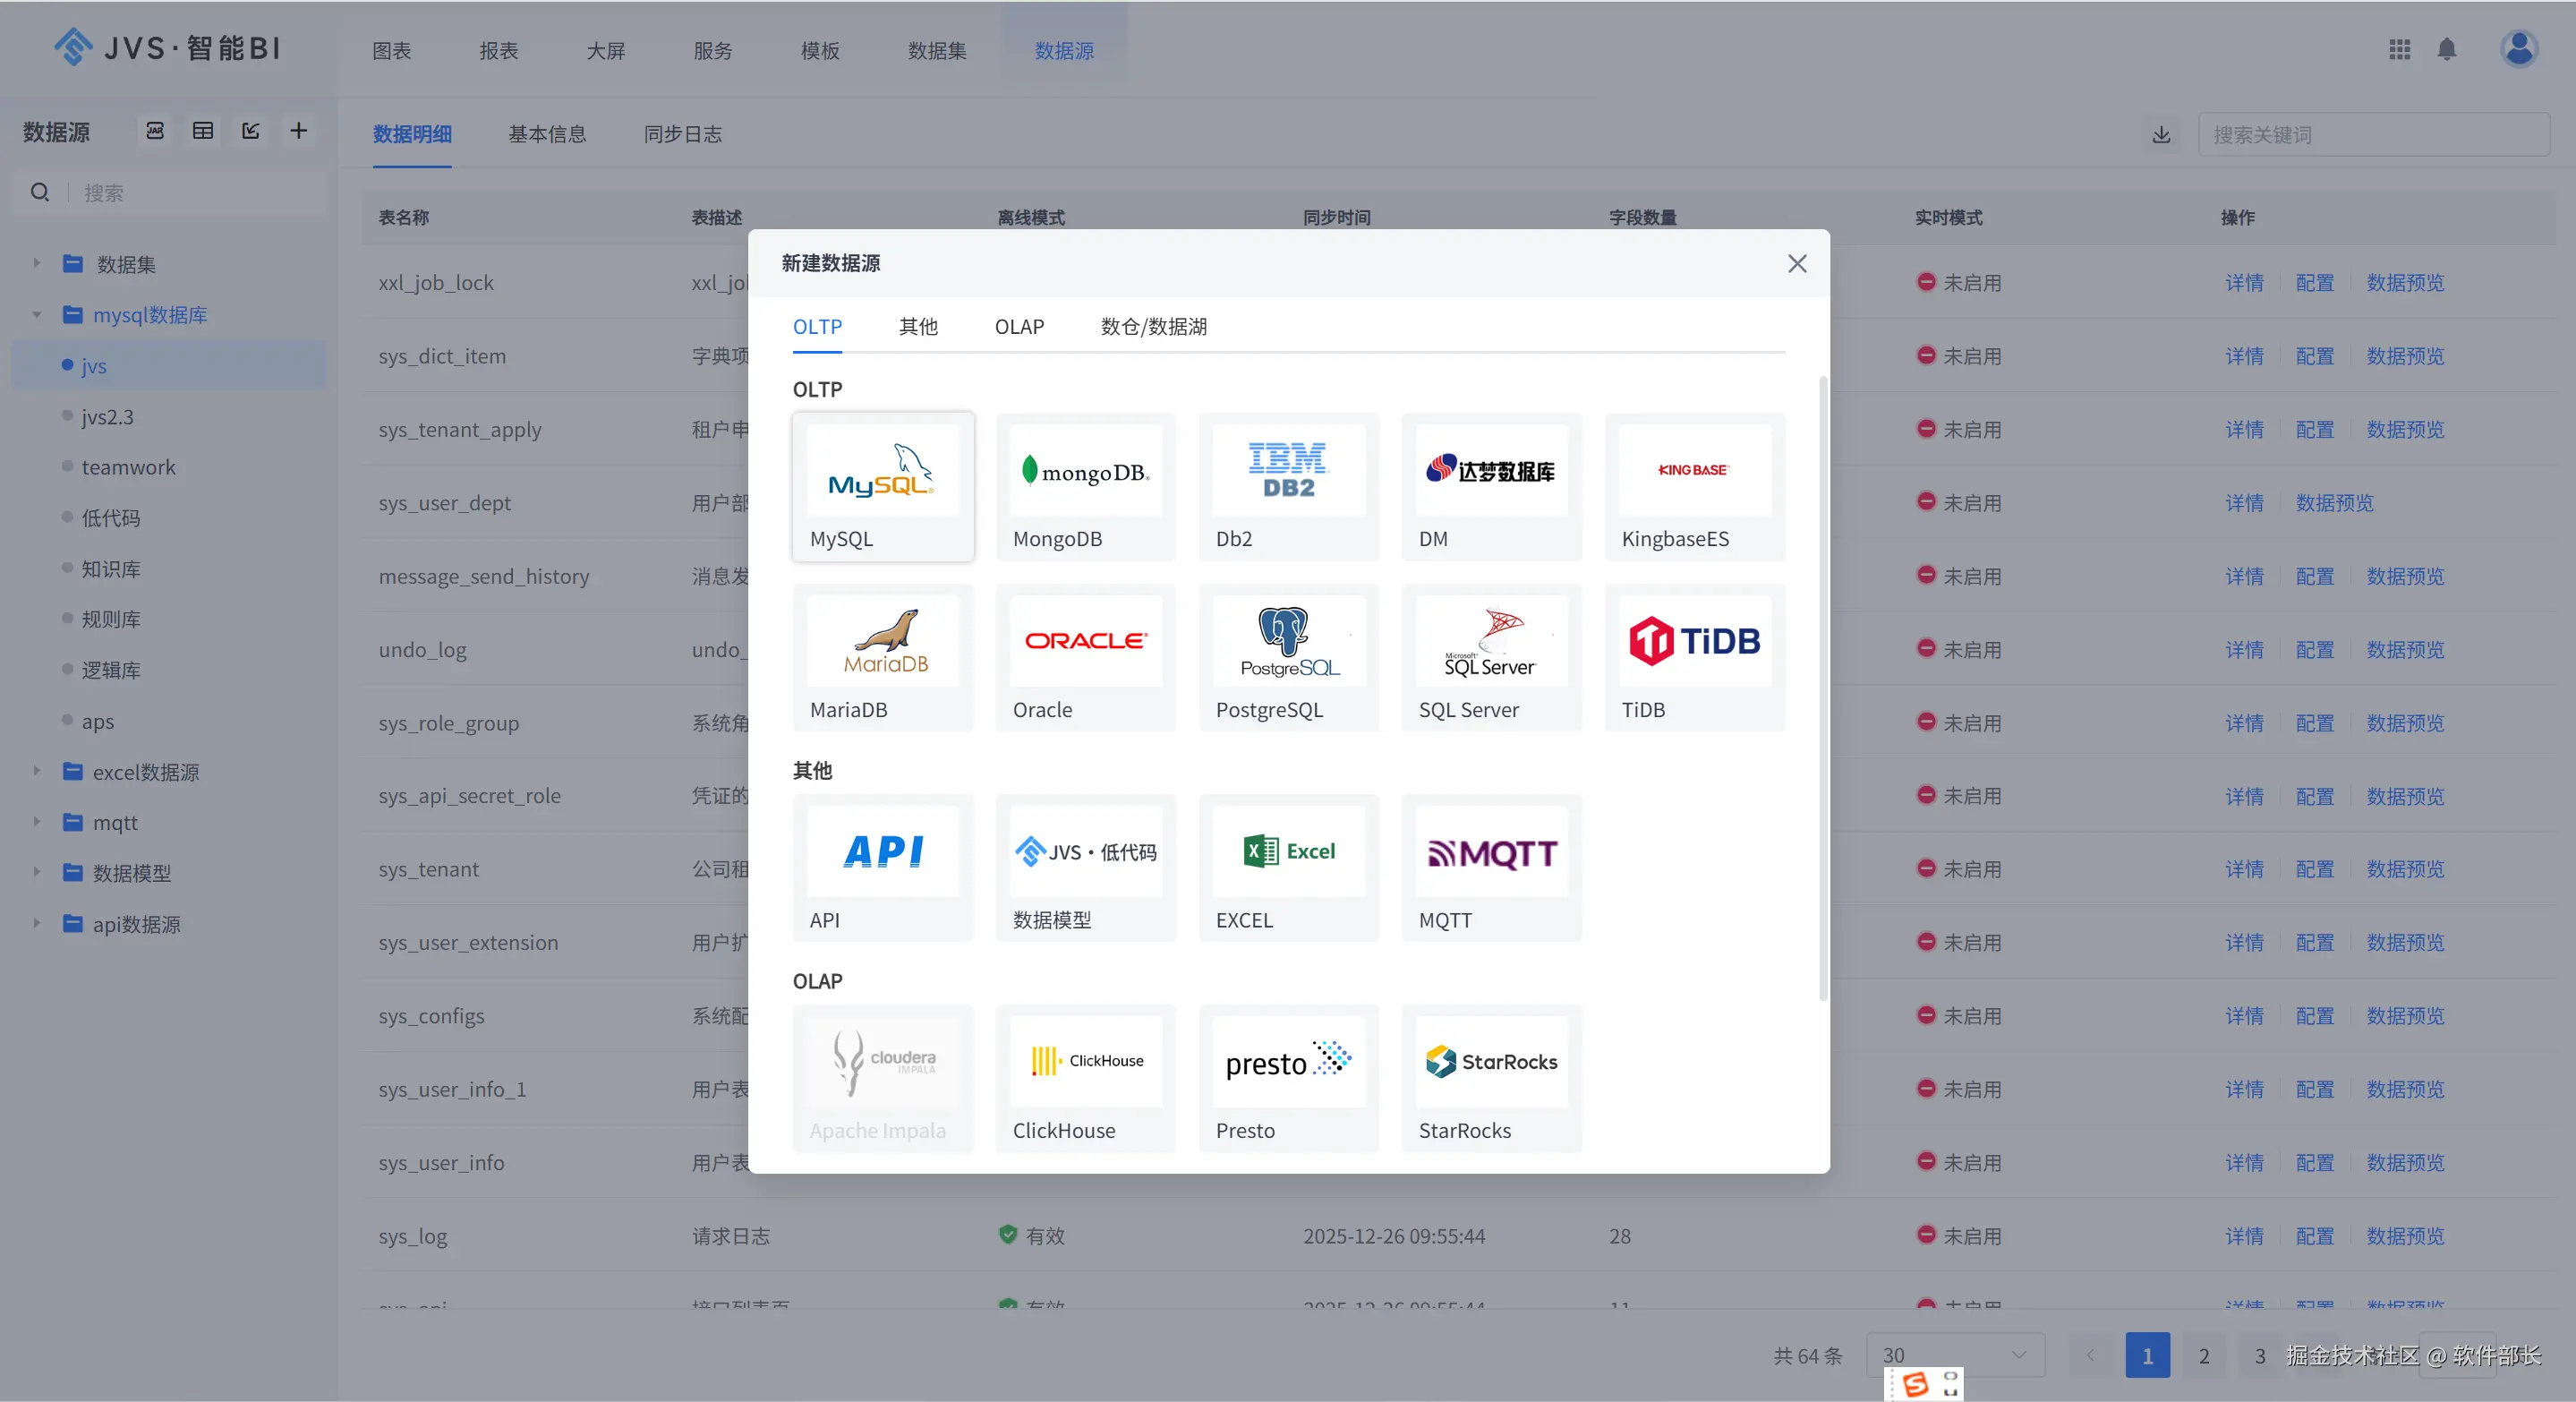This screenshot has width=2576, height=1402.
Task: Click 数据预览 link for xxl_job_lock row
Action: coord(2404,283)
